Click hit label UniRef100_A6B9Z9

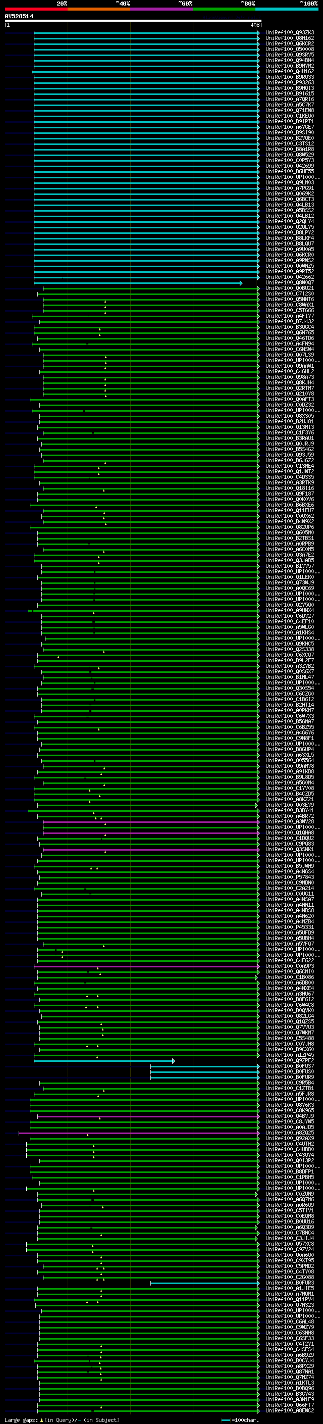click(x=290, y=1355)
